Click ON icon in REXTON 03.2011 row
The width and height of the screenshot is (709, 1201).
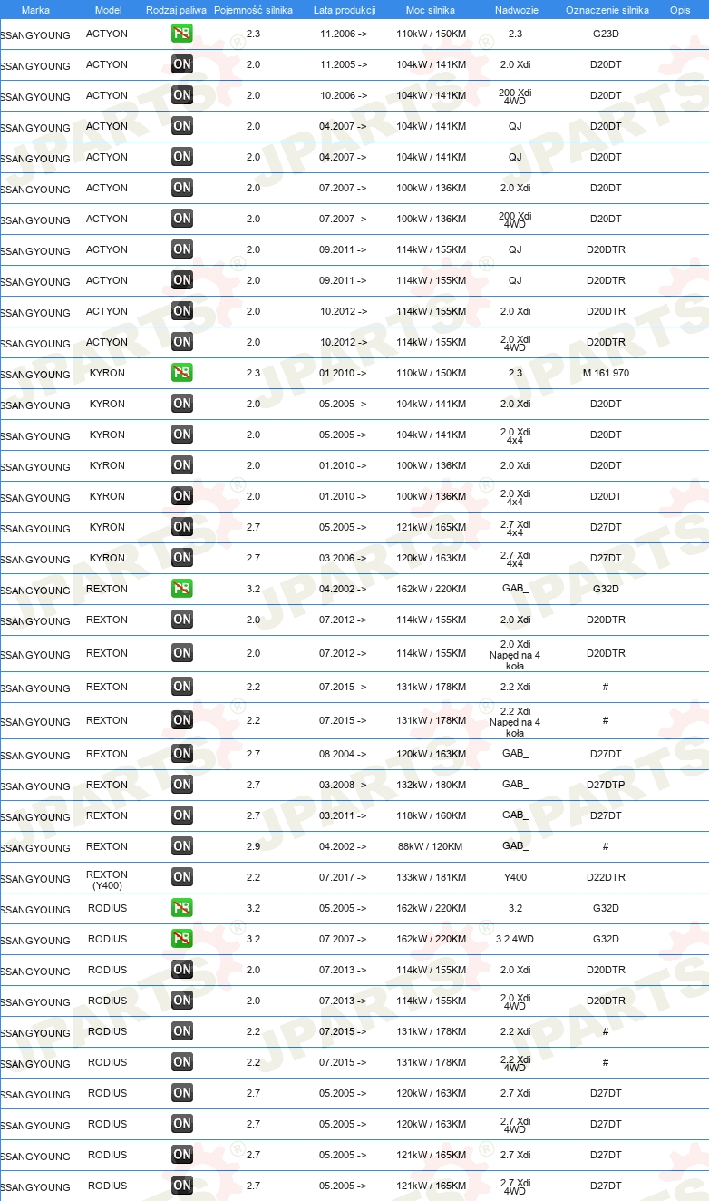point(182,815)
